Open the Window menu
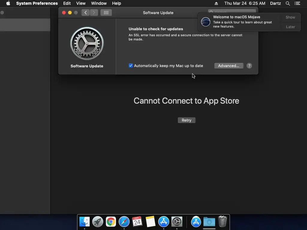 pyautogui.click(x=99, y=3)
